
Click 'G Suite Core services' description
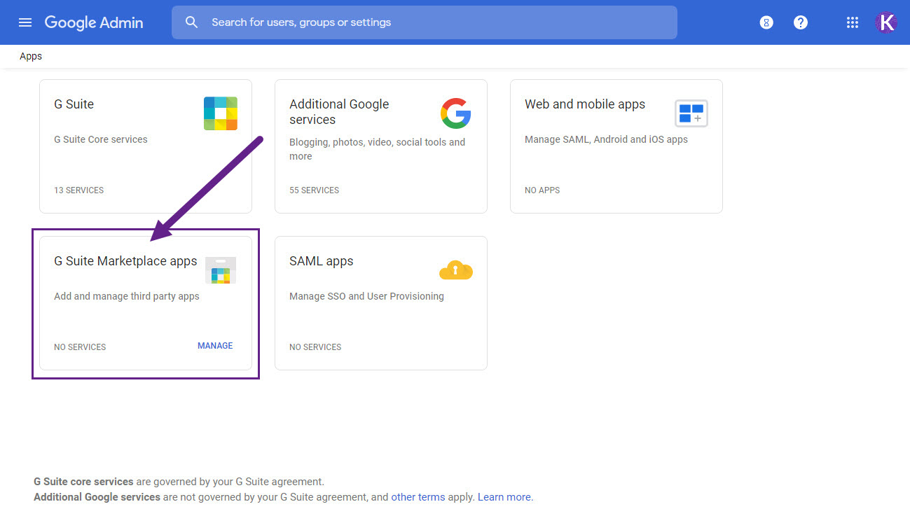point(101,139)
